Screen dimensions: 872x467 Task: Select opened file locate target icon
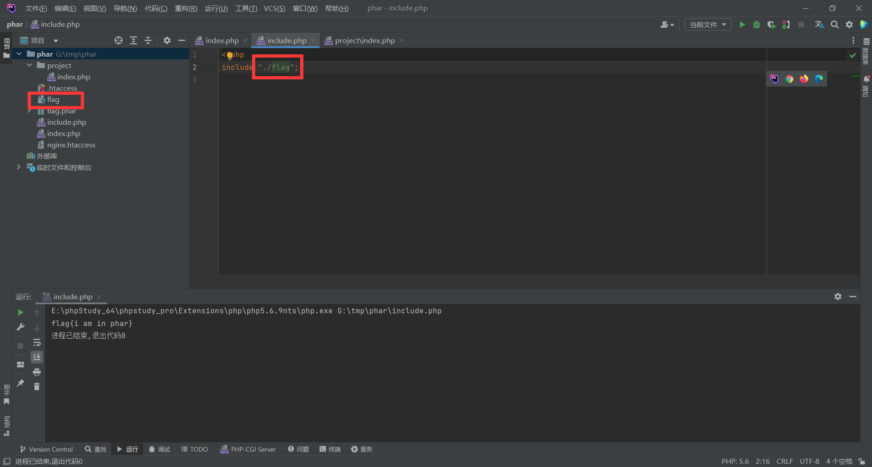coord(119,40)
